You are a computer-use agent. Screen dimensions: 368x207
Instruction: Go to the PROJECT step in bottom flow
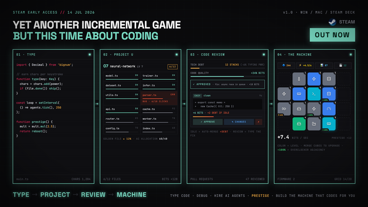click(55, 195)
